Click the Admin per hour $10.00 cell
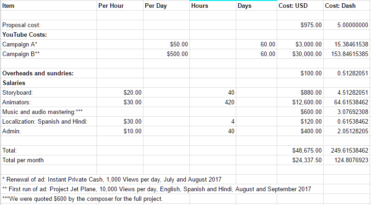The width and height of the screenshot is (371, 205). point(120,131)
